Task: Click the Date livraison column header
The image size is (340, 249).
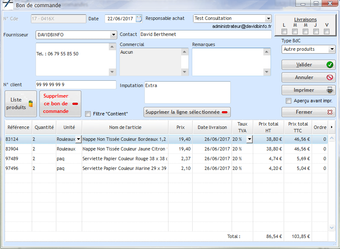Action: [x=212, y=127]
